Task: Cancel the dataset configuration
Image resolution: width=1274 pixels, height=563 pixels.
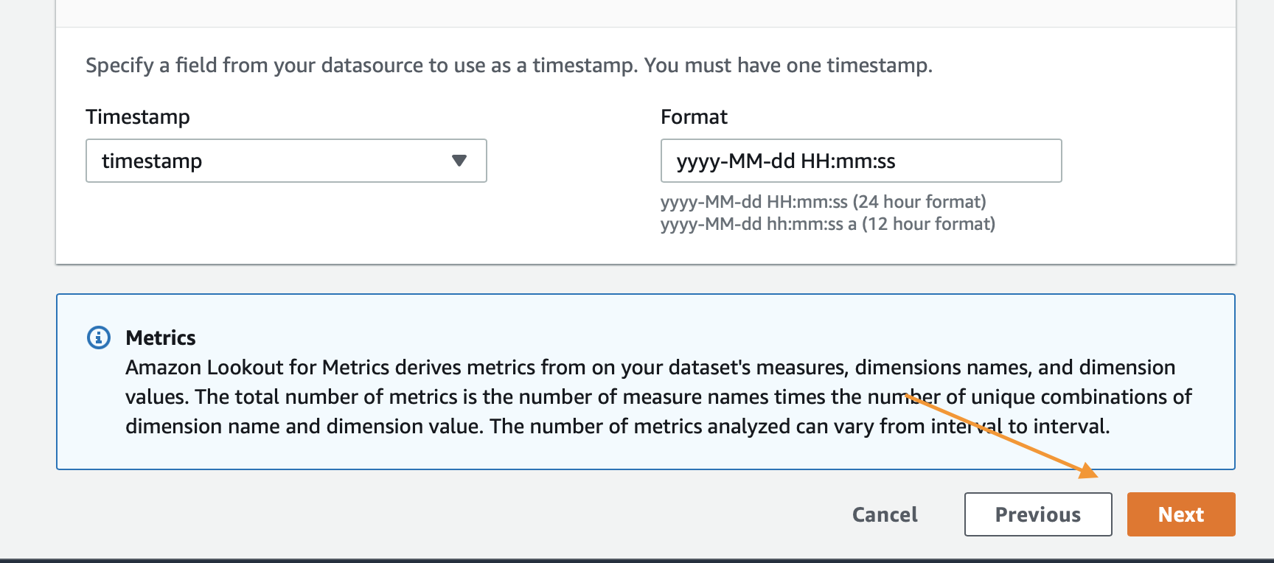Action: [885, 514]
